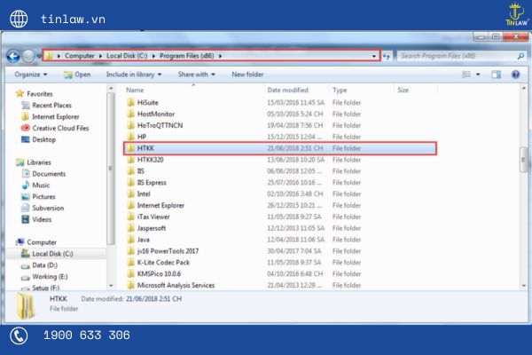Click the navigation pane scrollbar thumb
This screenshot has width=532, height=355.
pos(110,168)
